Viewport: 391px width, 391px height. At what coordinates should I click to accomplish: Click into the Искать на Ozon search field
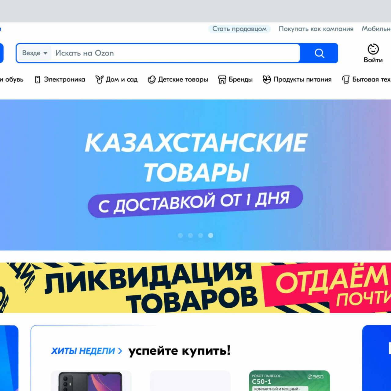pos(176,53)
